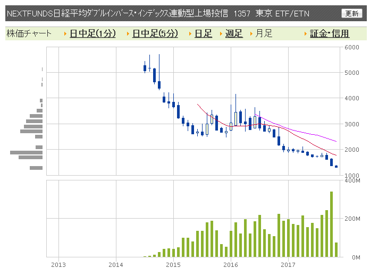The height and width of the screenshot is (277, 370).
Task: Click orange arrow beside 日足
Action: (x=190, y=33)
